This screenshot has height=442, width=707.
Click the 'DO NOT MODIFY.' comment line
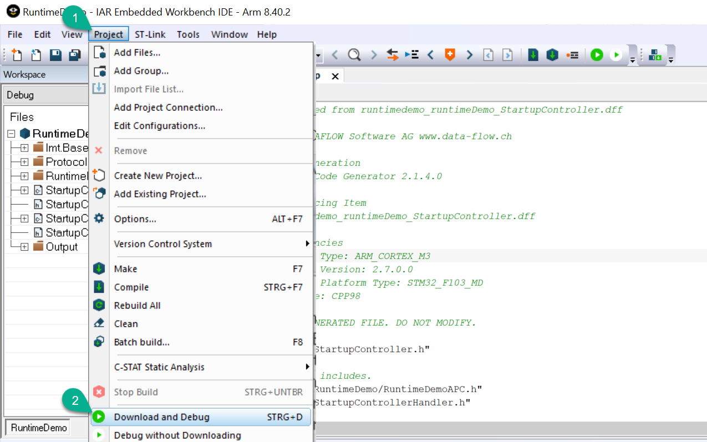click(x=395, y=323)
